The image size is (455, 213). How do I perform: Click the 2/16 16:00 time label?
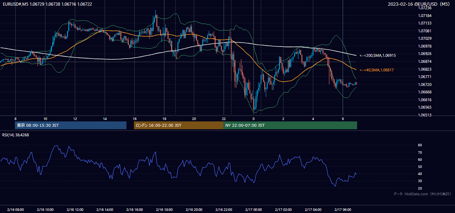coord(134,210)
